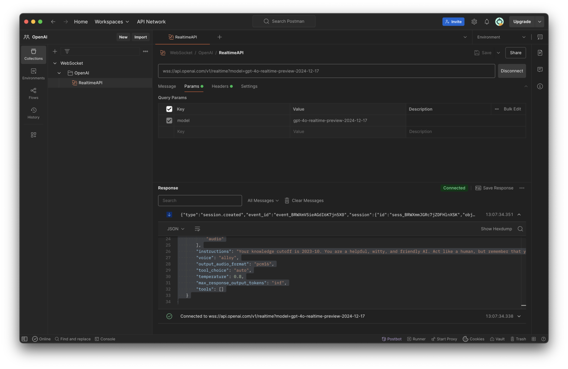Click the search icon beside Show Hexdump

coord(520,229)
